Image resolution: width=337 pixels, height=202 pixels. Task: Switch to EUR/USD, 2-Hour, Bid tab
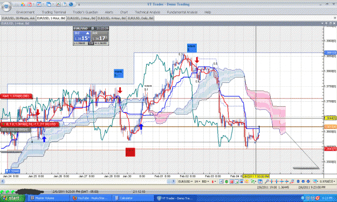click(81, 18)
